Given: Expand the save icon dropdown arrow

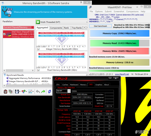Looking at the screenshot, I should [x=20, y=92].
